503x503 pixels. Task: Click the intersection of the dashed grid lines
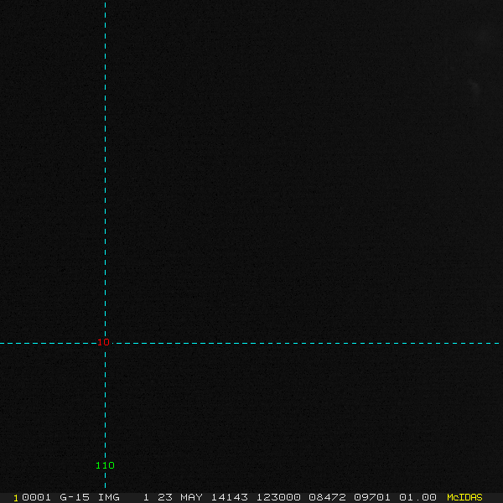(x=105, y=343)
